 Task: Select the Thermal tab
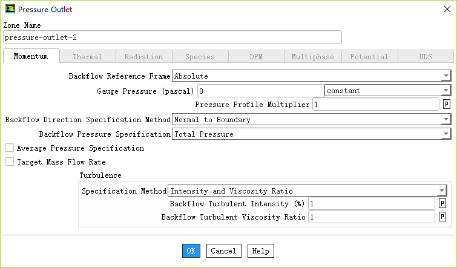87,57
